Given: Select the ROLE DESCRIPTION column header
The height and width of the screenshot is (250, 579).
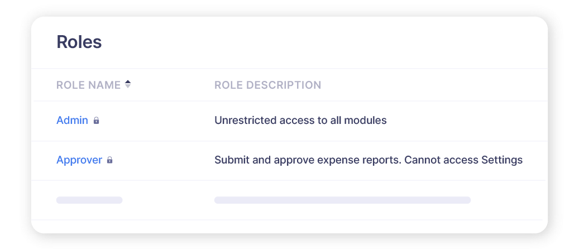Looking at the screenshot, I should click(x=267, y=85).
